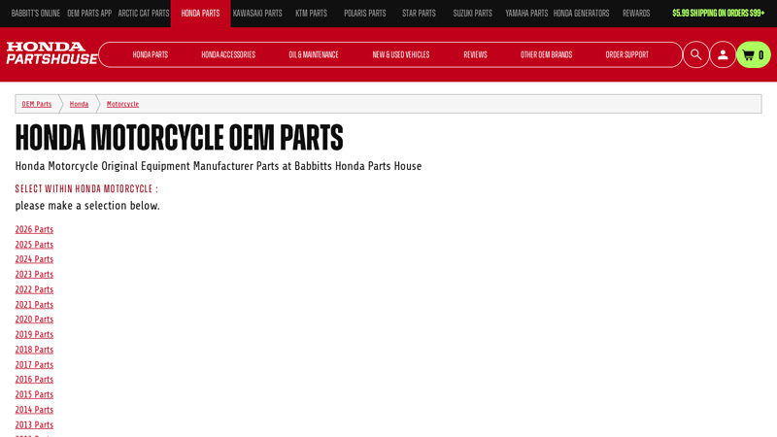The width and height of the screenshot is (777, 437).
Task: Select 2015 Parts link
Action: pos(34,394)
